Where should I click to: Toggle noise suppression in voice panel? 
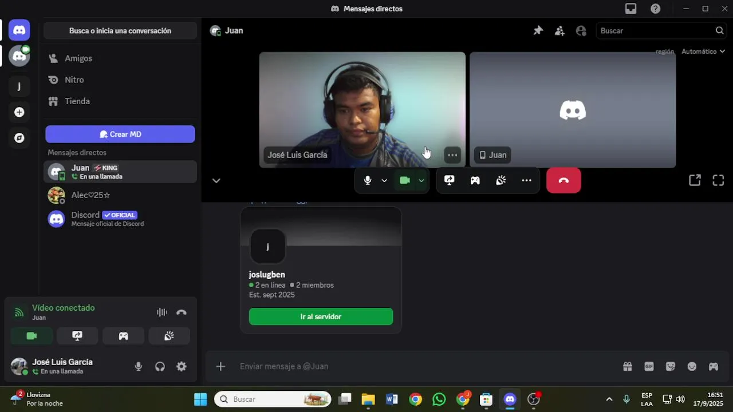pos(162,312)
